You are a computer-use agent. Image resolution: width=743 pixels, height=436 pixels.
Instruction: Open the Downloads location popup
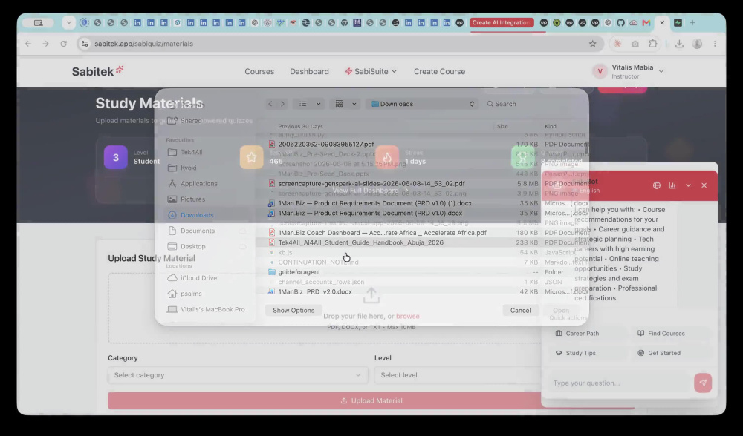coord(422,104)
